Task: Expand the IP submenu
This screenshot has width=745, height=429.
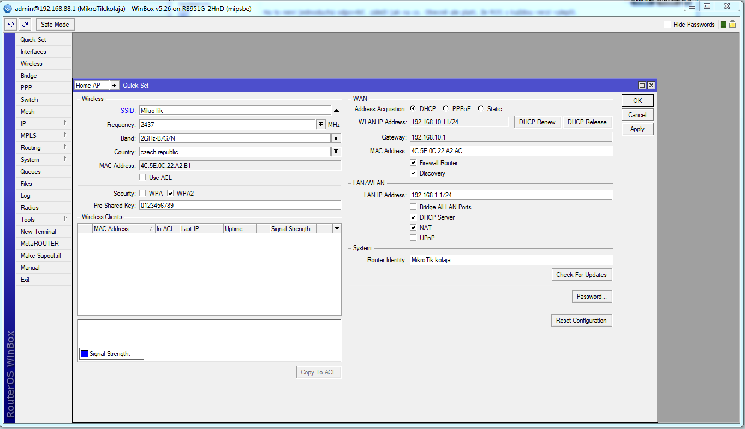Action: click(44, 124)
